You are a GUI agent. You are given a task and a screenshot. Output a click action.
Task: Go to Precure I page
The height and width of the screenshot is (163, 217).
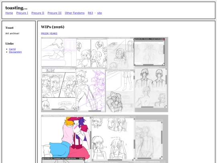(x=22, y=13)
